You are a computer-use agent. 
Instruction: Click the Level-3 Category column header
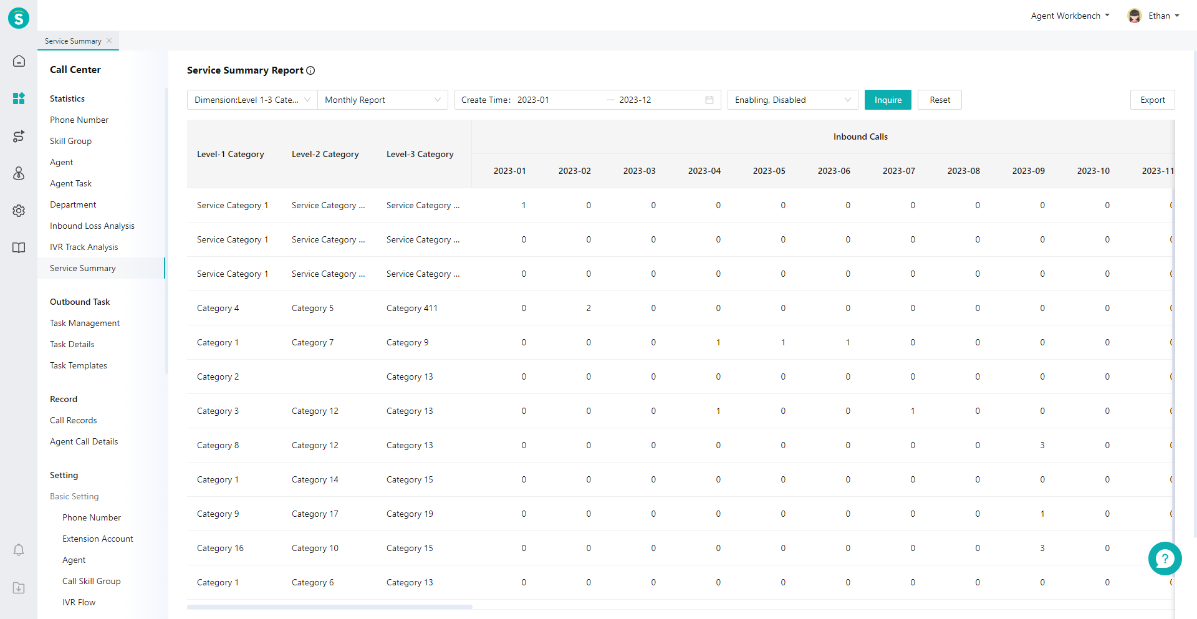(420, 154)
